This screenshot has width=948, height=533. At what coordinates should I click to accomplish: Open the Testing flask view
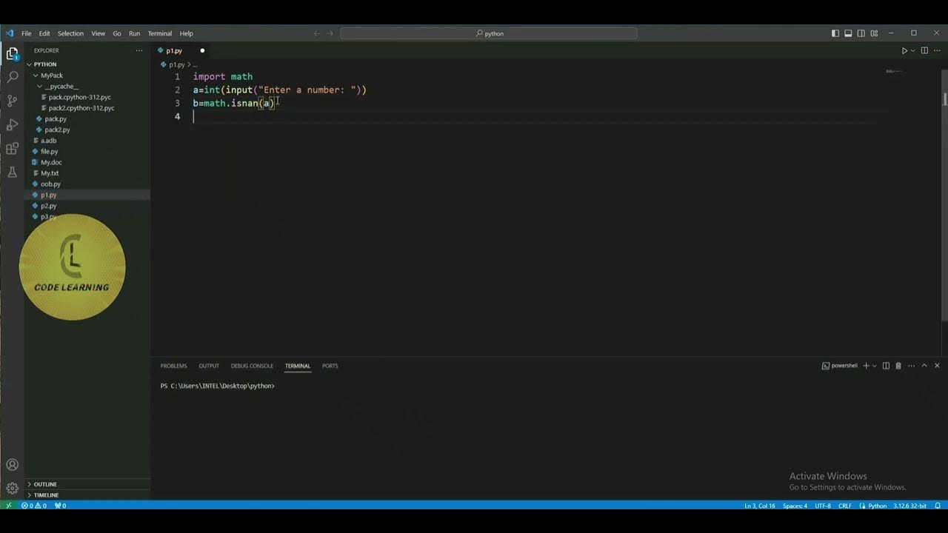(12, 172)
